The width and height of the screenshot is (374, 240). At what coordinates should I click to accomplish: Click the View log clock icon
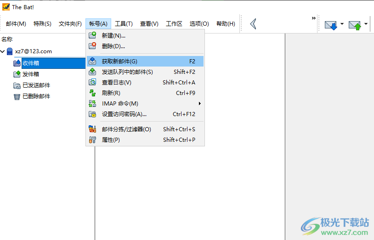coord(92,82)
